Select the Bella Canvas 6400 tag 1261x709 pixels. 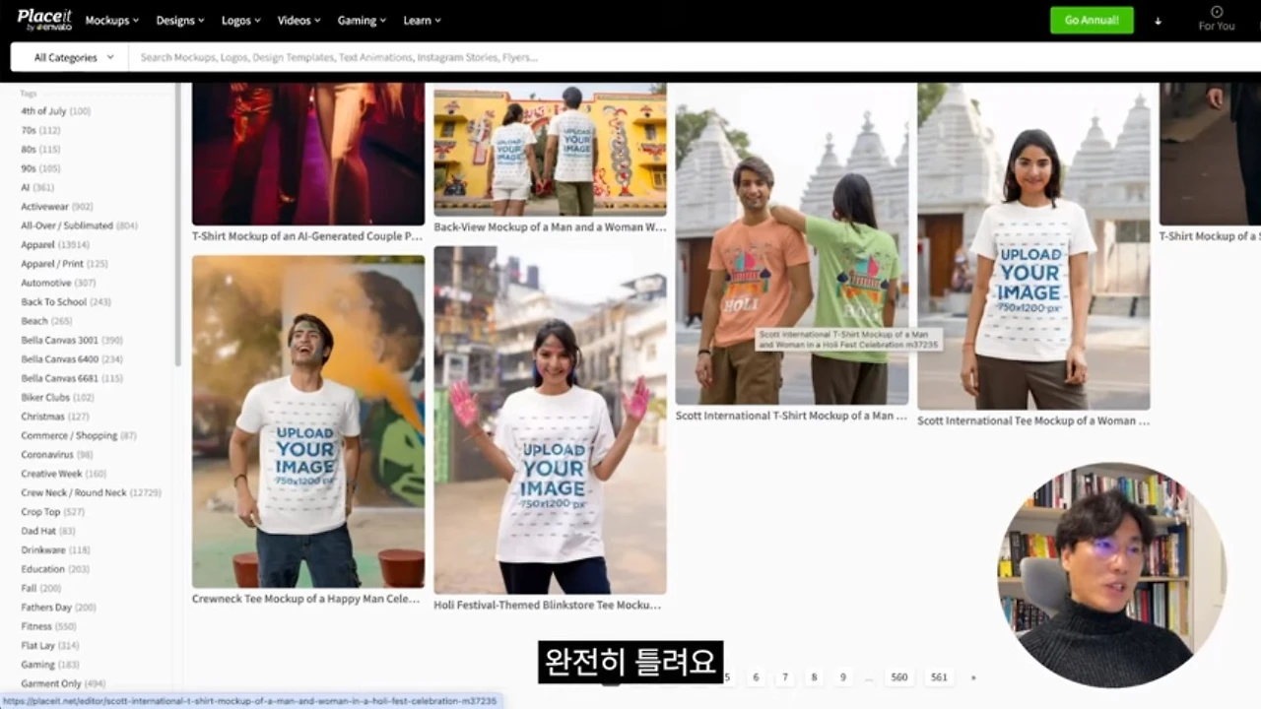coord(72,359)
